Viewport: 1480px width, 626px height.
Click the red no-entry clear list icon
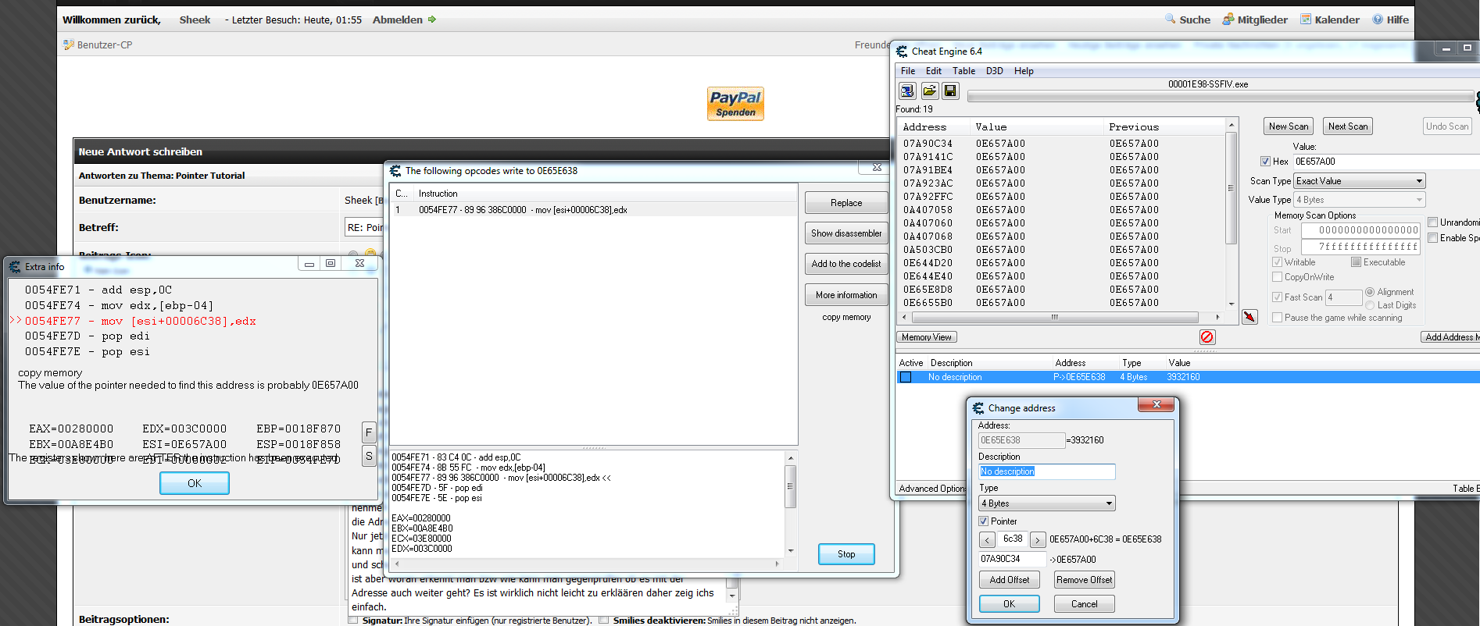click(1207, 337)
